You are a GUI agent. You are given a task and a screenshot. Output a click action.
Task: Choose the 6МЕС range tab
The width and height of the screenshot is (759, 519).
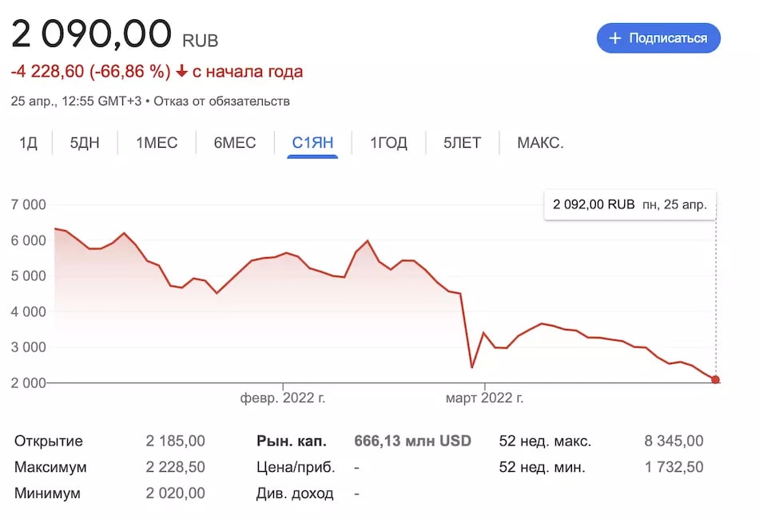click(235, 143)
